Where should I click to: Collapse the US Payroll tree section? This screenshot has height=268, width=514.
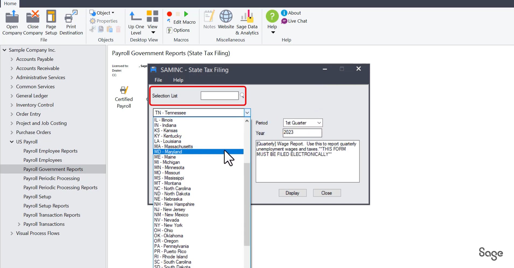pyautogui.click(x=11, y=142)
